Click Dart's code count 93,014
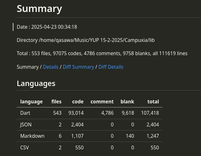This screenshot has width=201, height=156. pos(76,113)
